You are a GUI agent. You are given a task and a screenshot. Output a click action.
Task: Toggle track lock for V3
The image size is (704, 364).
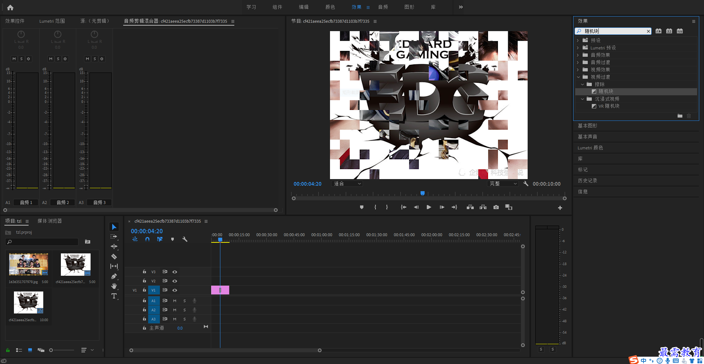144,272
